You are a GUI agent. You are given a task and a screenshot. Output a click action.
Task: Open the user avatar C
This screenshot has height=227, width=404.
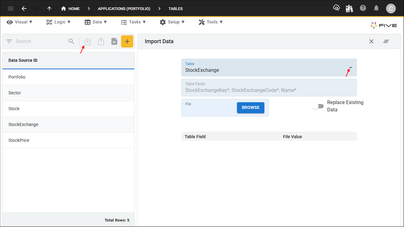pos(391,9)
